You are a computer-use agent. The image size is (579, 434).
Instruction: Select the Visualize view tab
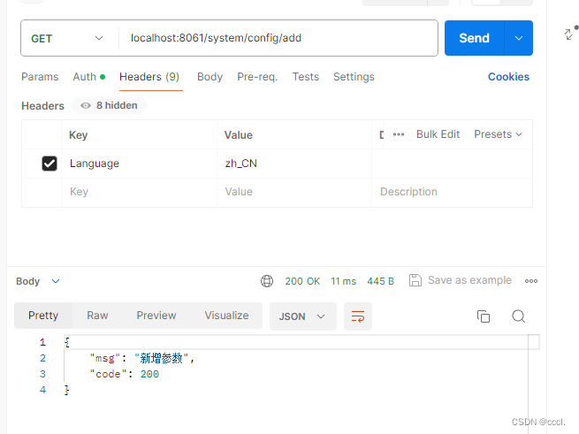[226, 316]
